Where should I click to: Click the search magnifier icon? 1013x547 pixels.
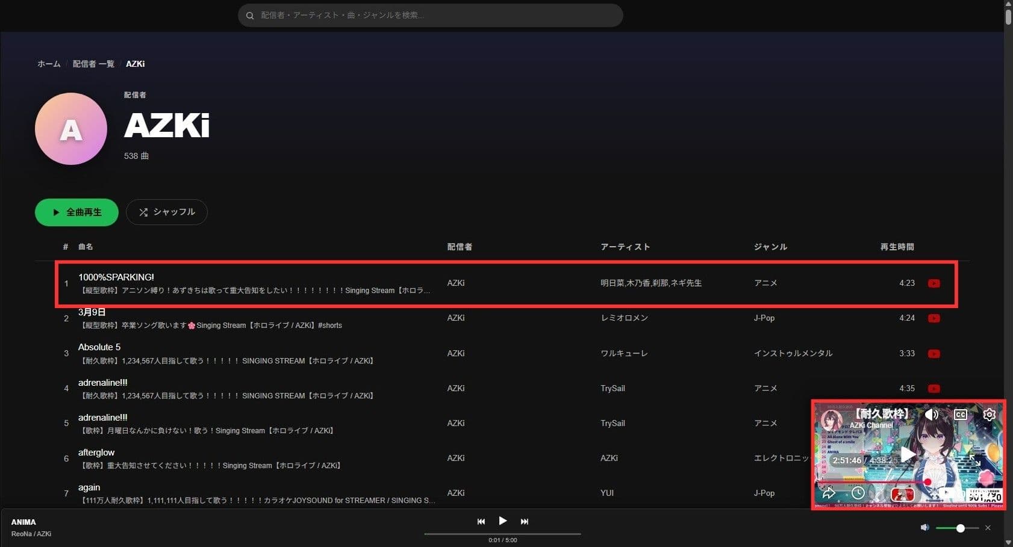pyautogui.click(x=250, y=16)
